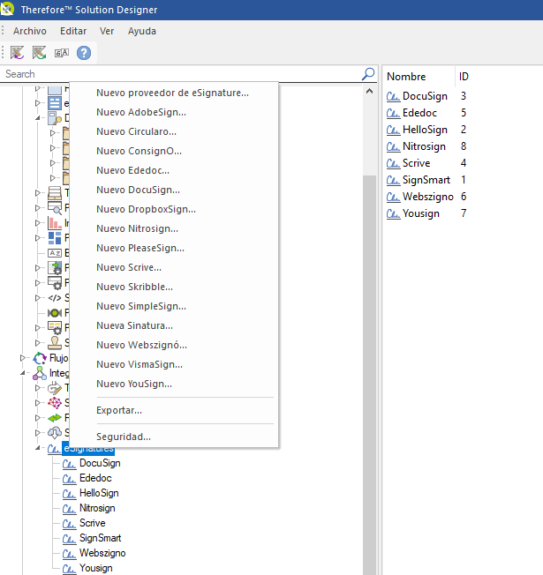Expand the code brackets icon node
The height and width of the screenshot is (575, 543).
coord(37,298)
